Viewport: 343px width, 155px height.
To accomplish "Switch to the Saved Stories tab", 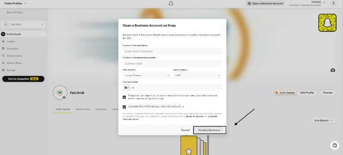I will point(83,109).
